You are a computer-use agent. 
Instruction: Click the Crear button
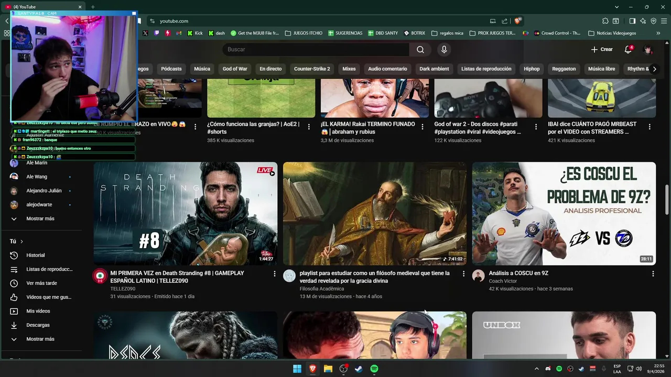click(x=602, y=49)
